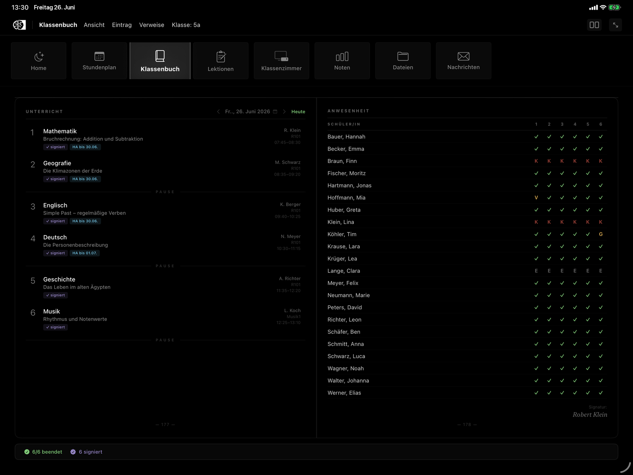Select student Schmitt, Anna
Viewport: 633px width, 475px height.
tap(346, 344)
